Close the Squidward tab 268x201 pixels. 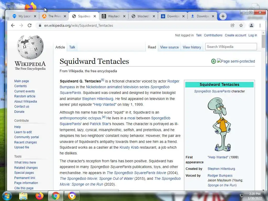95,16
